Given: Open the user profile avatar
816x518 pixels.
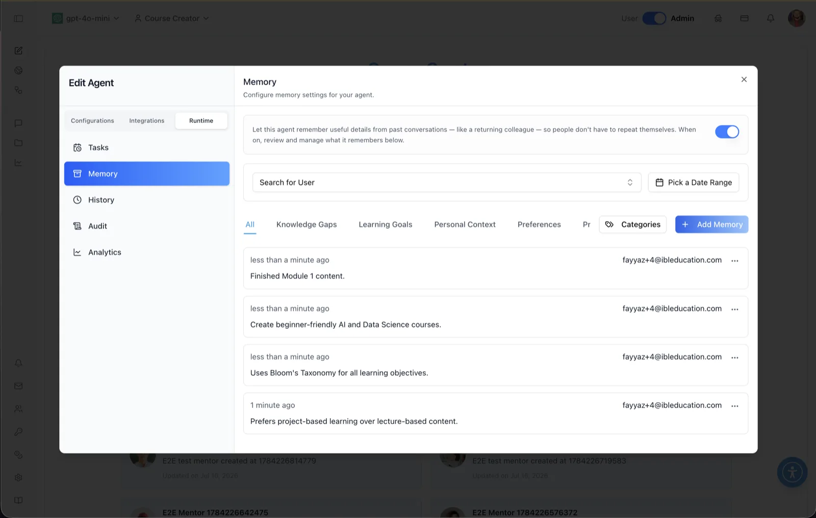Looking at the screenshot, I should [797, 18].
